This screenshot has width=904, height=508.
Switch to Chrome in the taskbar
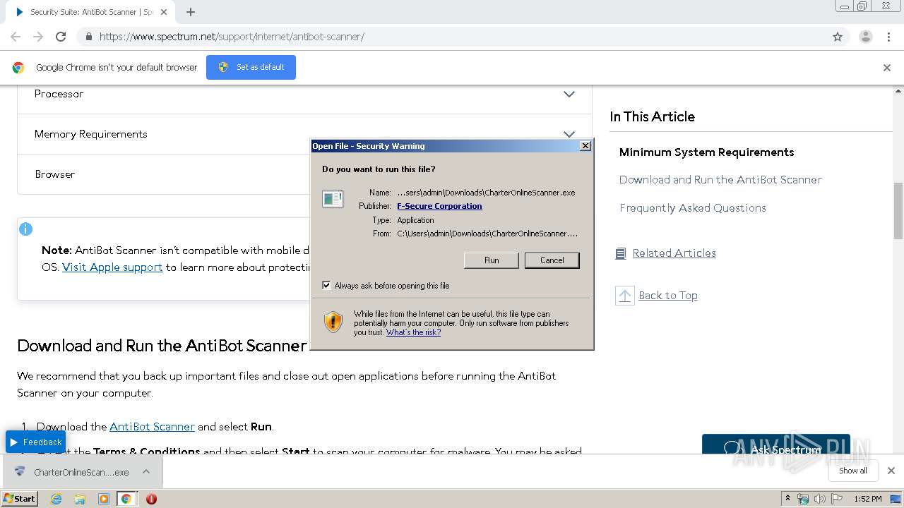pyautogui.click(x=126, y=499)
